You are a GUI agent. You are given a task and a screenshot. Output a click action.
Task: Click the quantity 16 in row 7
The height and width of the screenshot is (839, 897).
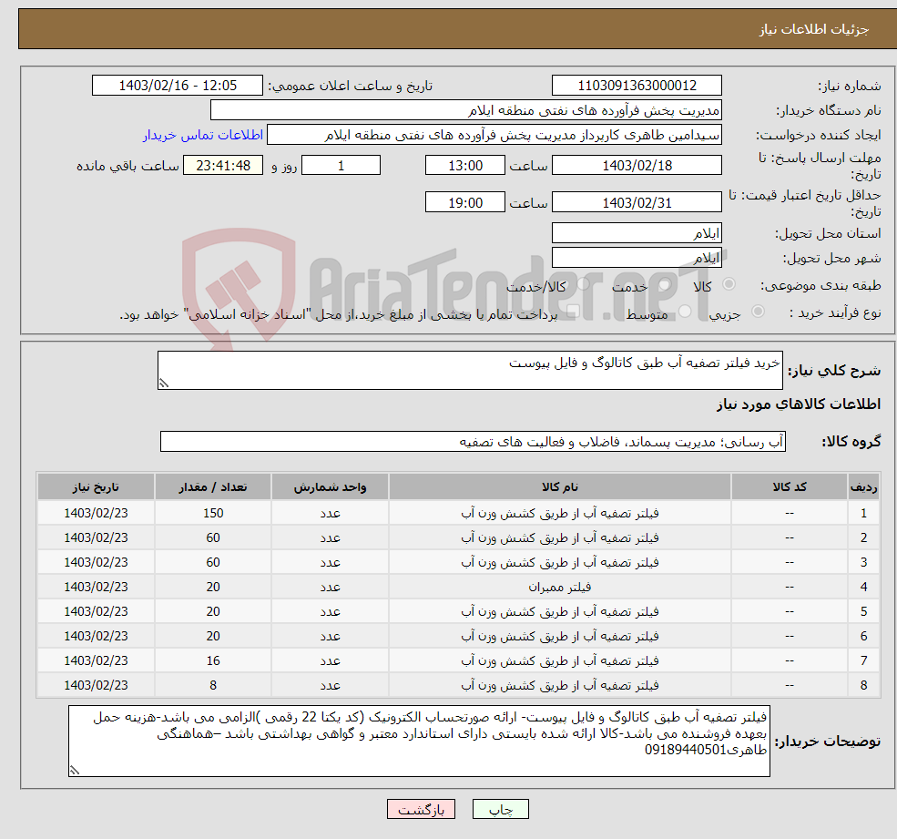213,660
